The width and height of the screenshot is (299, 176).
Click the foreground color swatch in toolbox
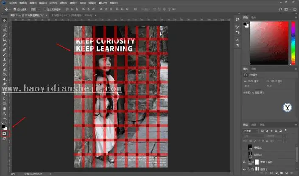3,126
